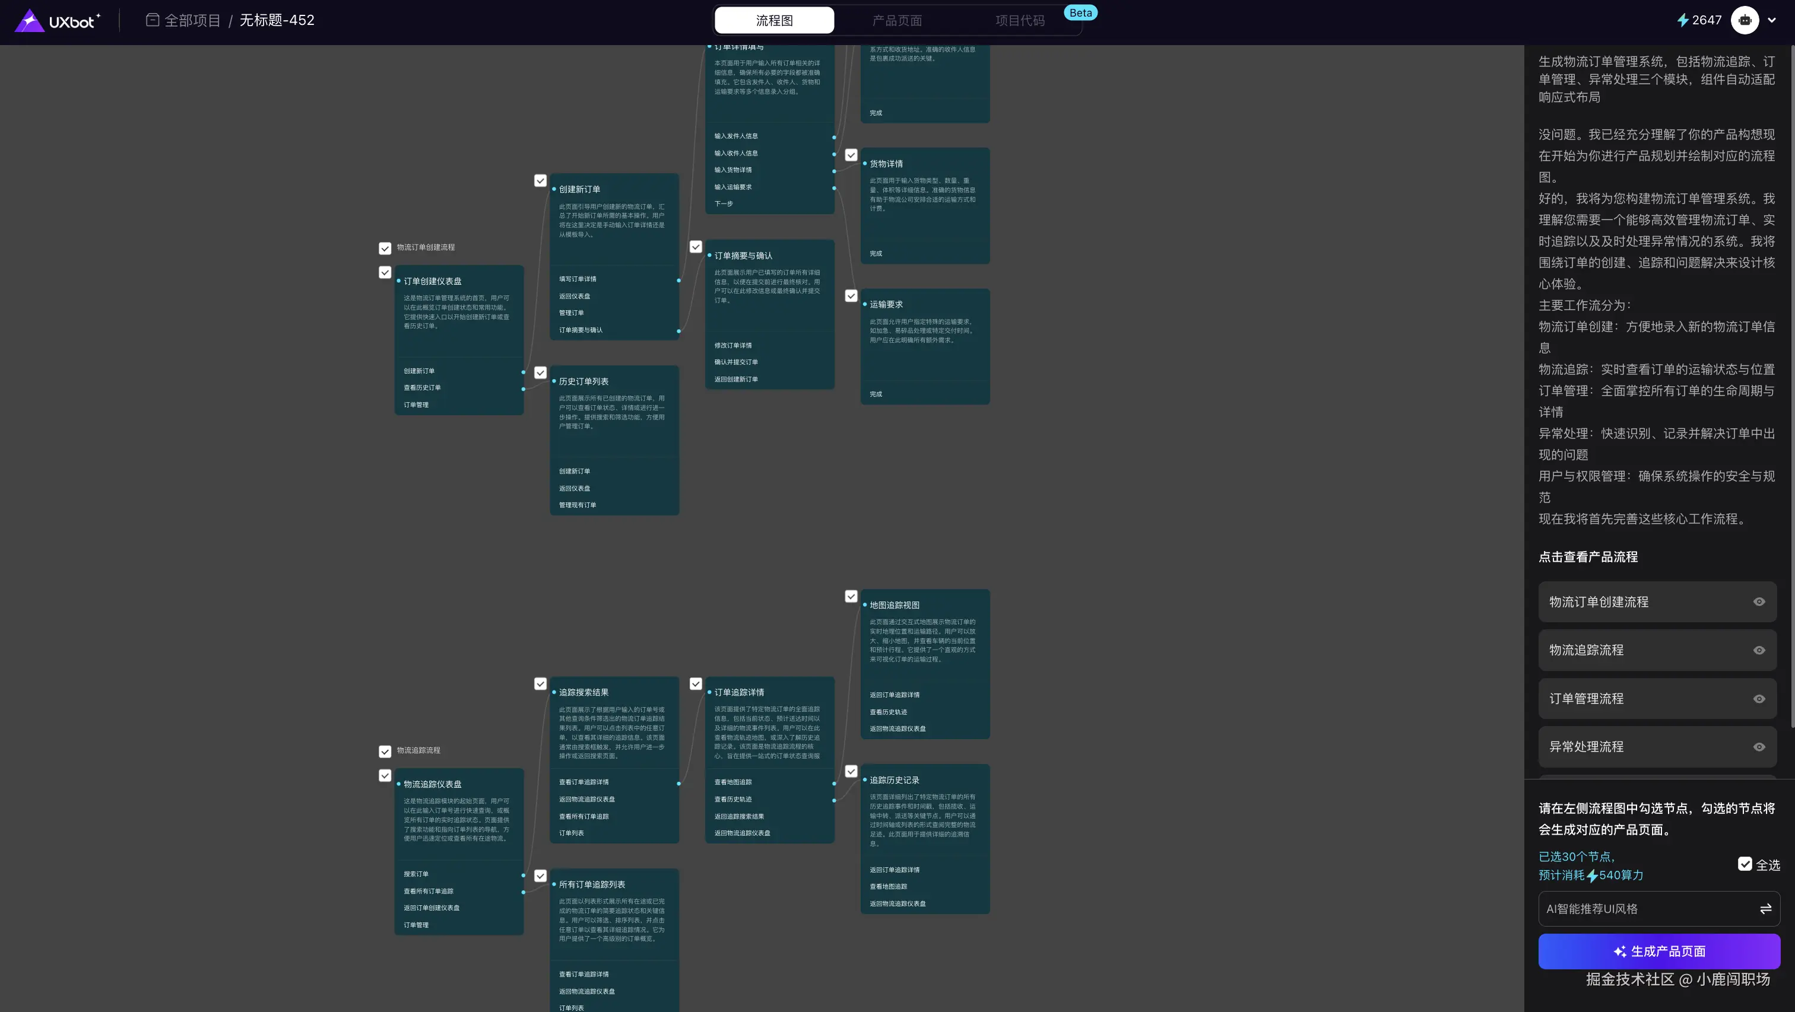Go to 全部项目 breadcrumb link
Image resolution: width=1795 pixels, height=1012 pixels.
(192, 20)
